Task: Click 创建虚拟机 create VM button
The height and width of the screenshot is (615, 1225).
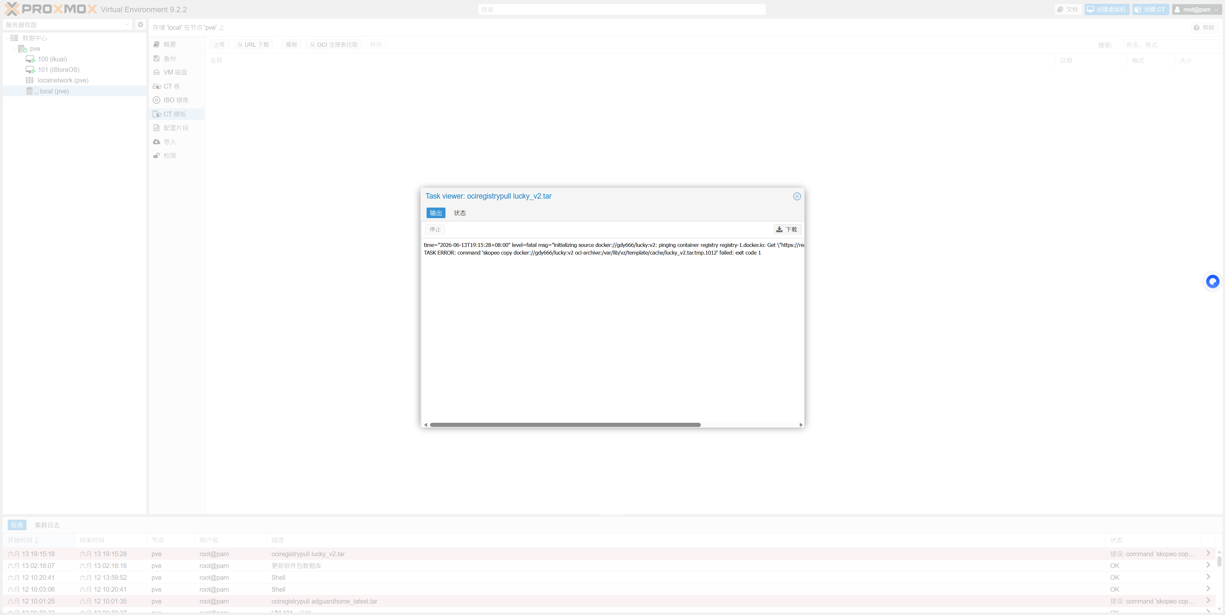Action: pyautogui.click(x=1107, y=10)
